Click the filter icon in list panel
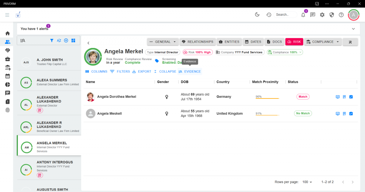 pyautogui.click(x=52, y=41)
